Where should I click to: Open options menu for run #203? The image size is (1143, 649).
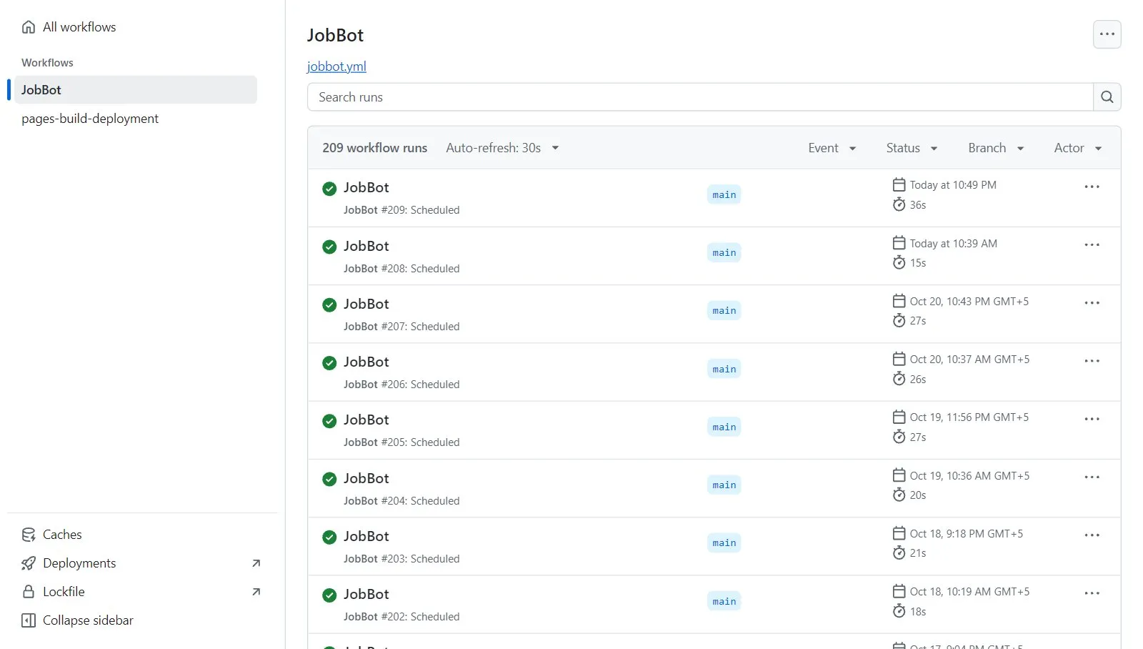[x=1092, y=535]
